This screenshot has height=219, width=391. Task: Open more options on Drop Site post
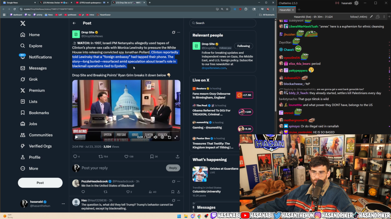pos(179,32)
